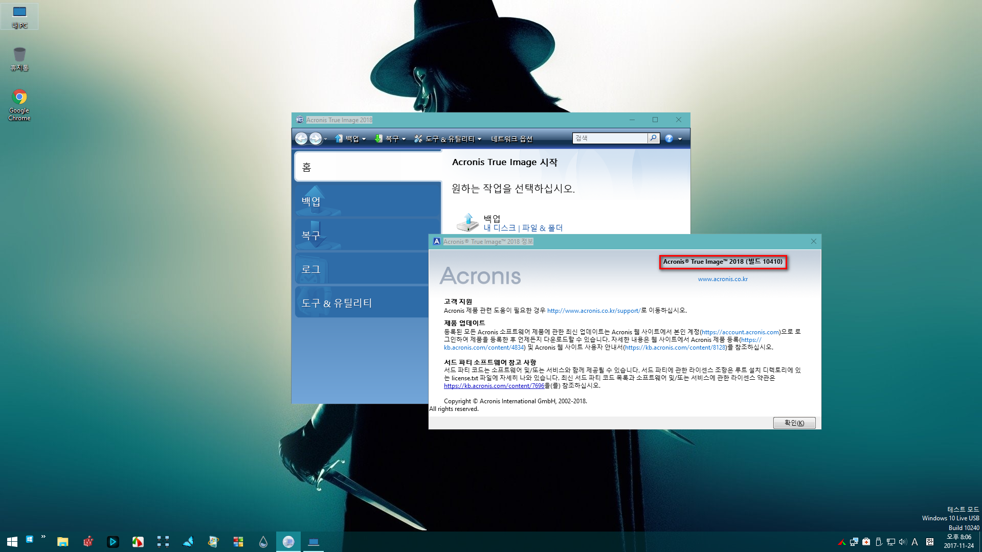The image size is (982, 552).
Task: Close the Acronis True Image 정보 dialog
Action: click(813, 241)
